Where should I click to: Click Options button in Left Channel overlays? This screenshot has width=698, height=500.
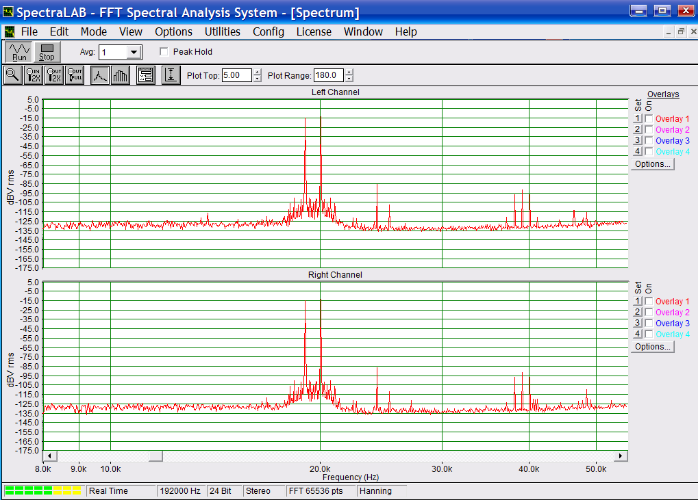point(653,164)
